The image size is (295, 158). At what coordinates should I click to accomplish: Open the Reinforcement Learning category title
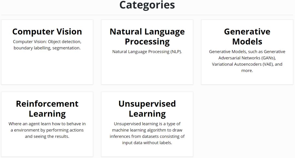pos(47,108)
